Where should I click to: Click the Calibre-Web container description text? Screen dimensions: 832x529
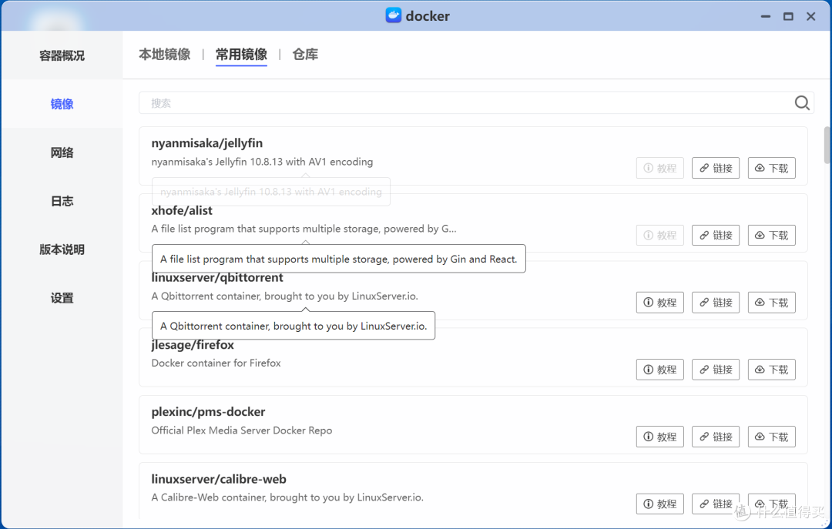point(287,497)
